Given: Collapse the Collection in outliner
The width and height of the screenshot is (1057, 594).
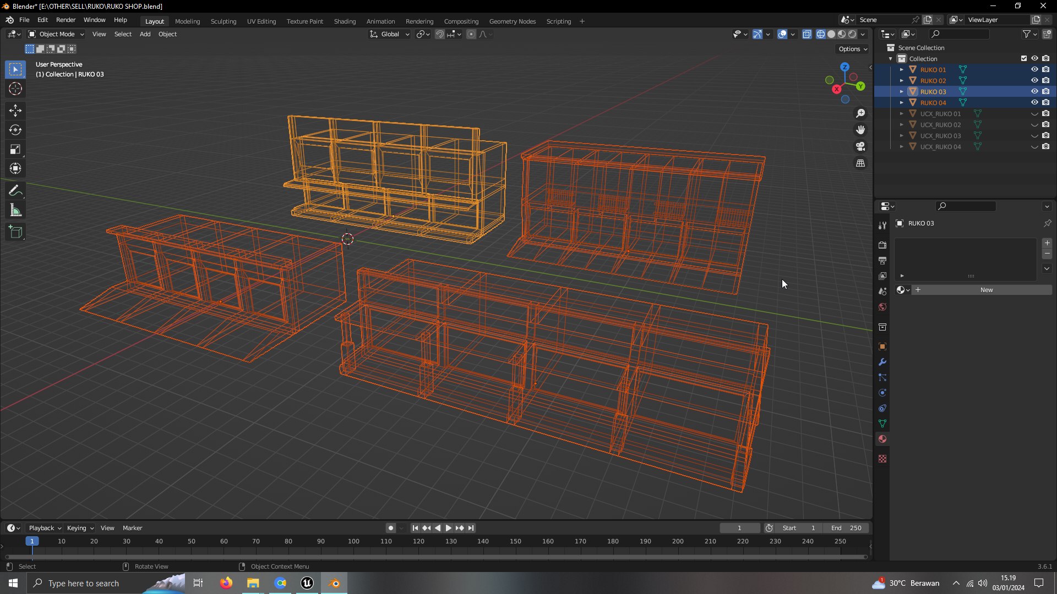Looking at the screenshot, I should click(890, 59).
